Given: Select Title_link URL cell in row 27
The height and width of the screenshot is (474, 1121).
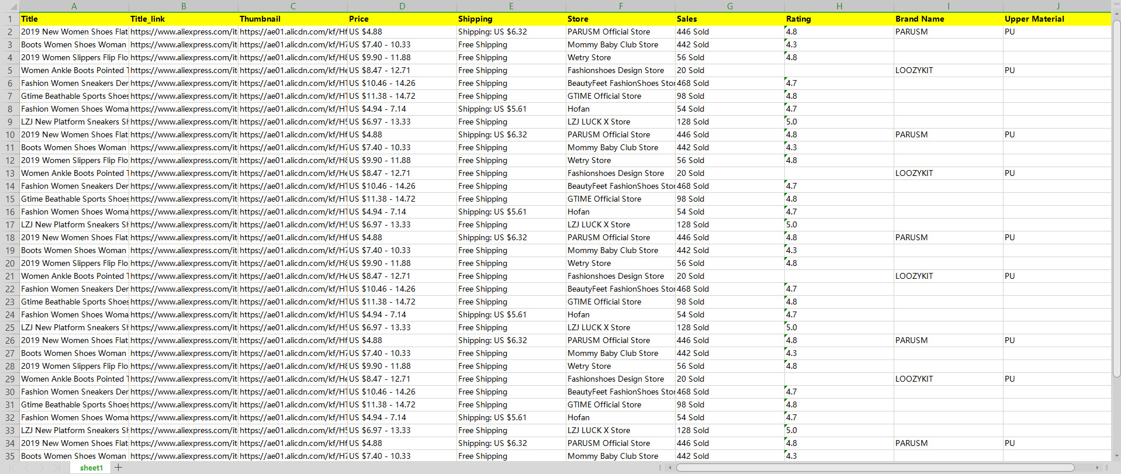Looking at the screenshot, I should [184, 353].
